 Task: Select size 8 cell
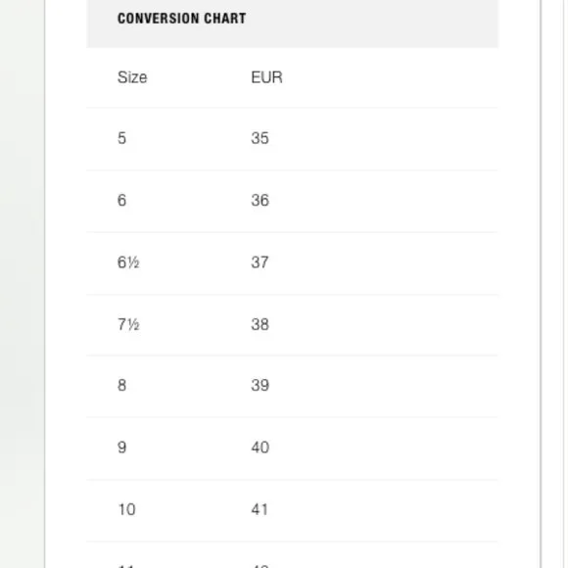pos(121,385)
